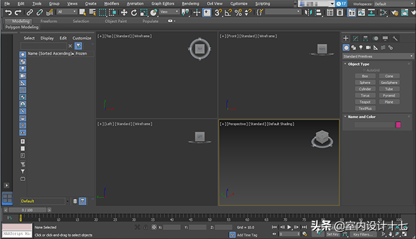Toggle the 3D Snaps icon
Viewport: 416px width, 239px height.
click(218, 13)
